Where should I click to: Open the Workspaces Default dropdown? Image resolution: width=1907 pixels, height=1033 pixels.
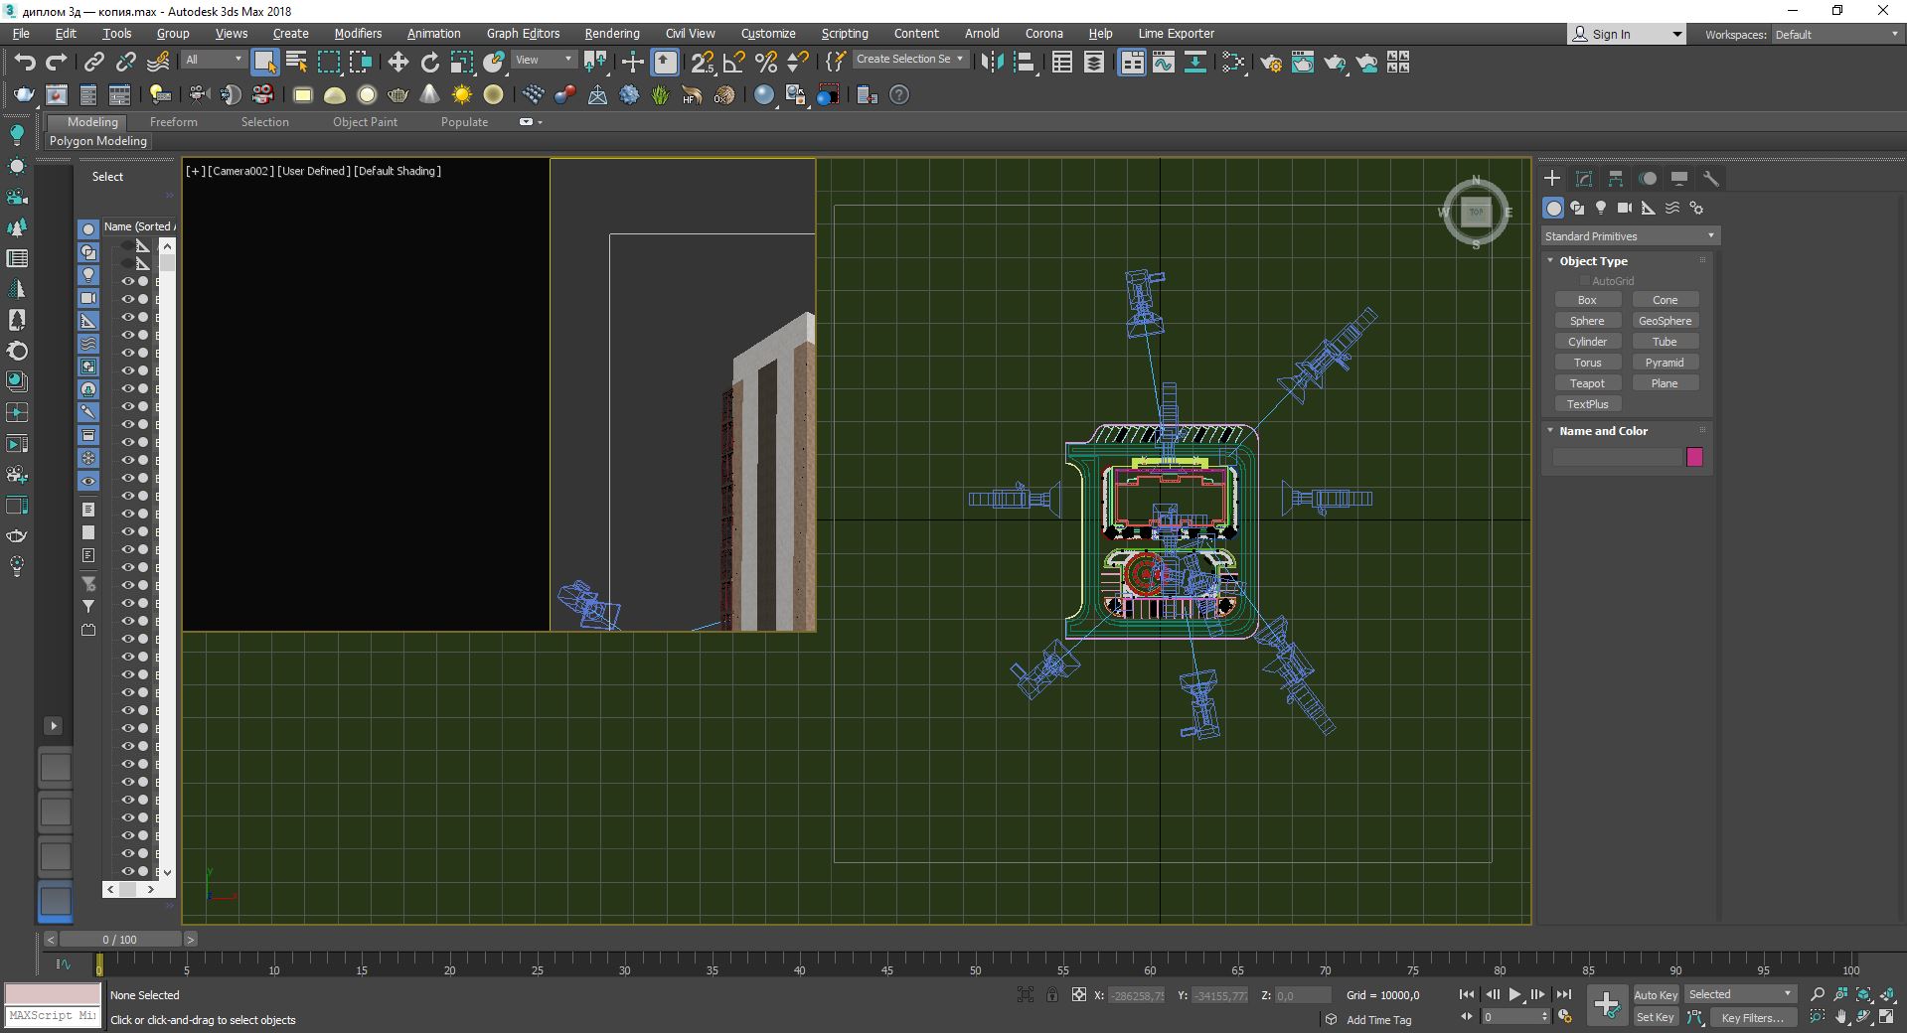(1836, 35)
